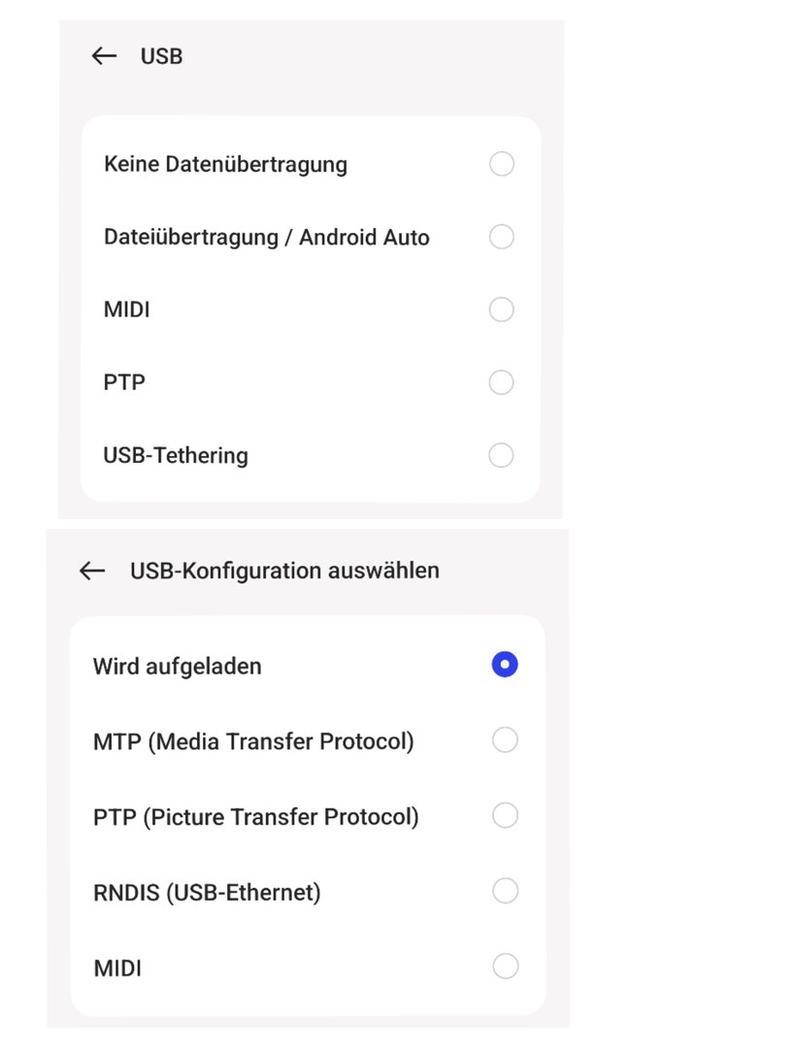The height and width of the screenshot is (1048, 795).
Task: Tap the RNDIS (USB-Ethernet) option text
Action: [207, 893]
